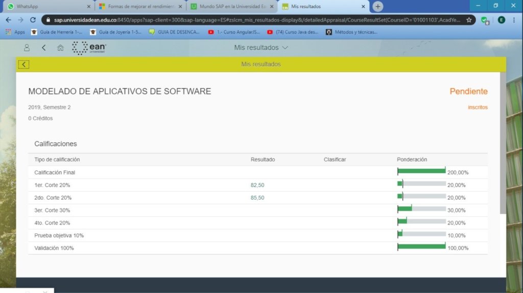
Task: Open Métodos y técnicas bookmark
Action: 351,32
